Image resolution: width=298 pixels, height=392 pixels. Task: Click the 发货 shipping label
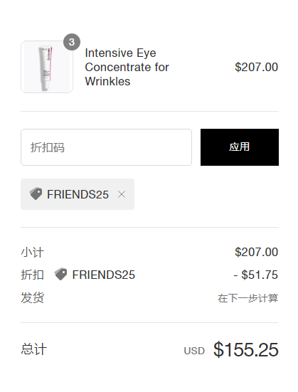[x=33, y=297]
